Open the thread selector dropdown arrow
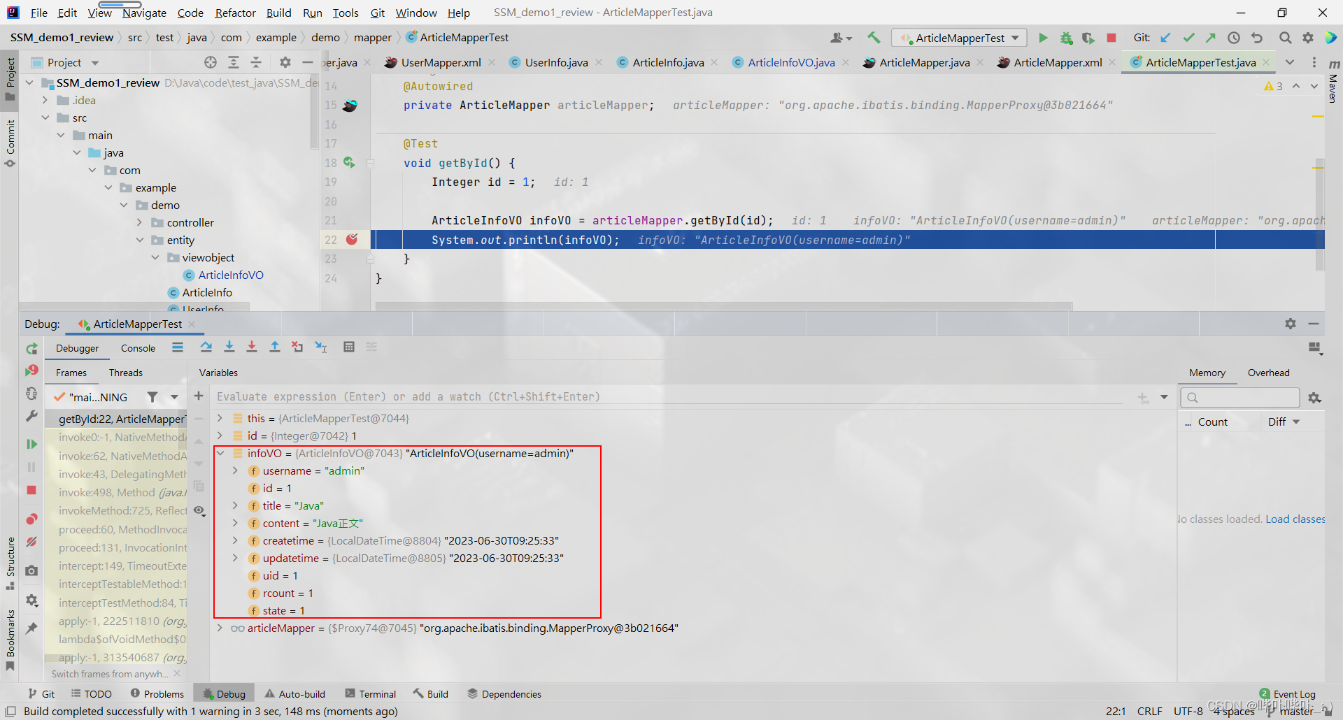 point(174,397)
